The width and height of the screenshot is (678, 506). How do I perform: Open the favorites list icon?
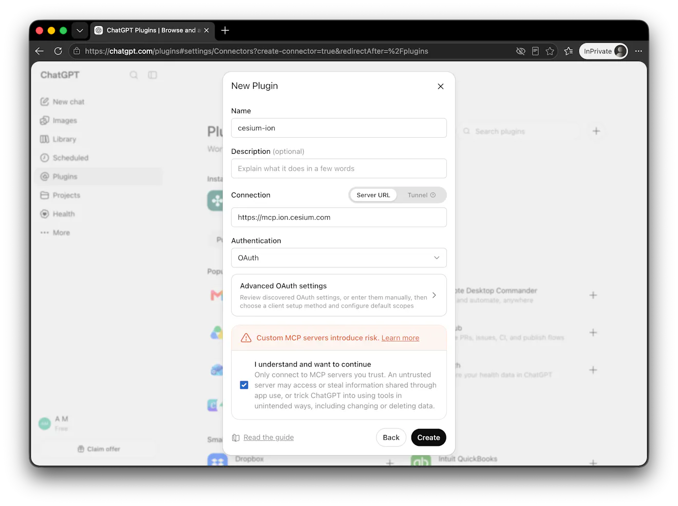(569, 51)
